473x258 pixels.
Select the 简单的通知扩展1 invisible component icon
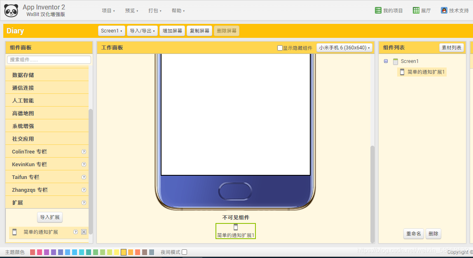pyautogui.click(x=235, y=227)
